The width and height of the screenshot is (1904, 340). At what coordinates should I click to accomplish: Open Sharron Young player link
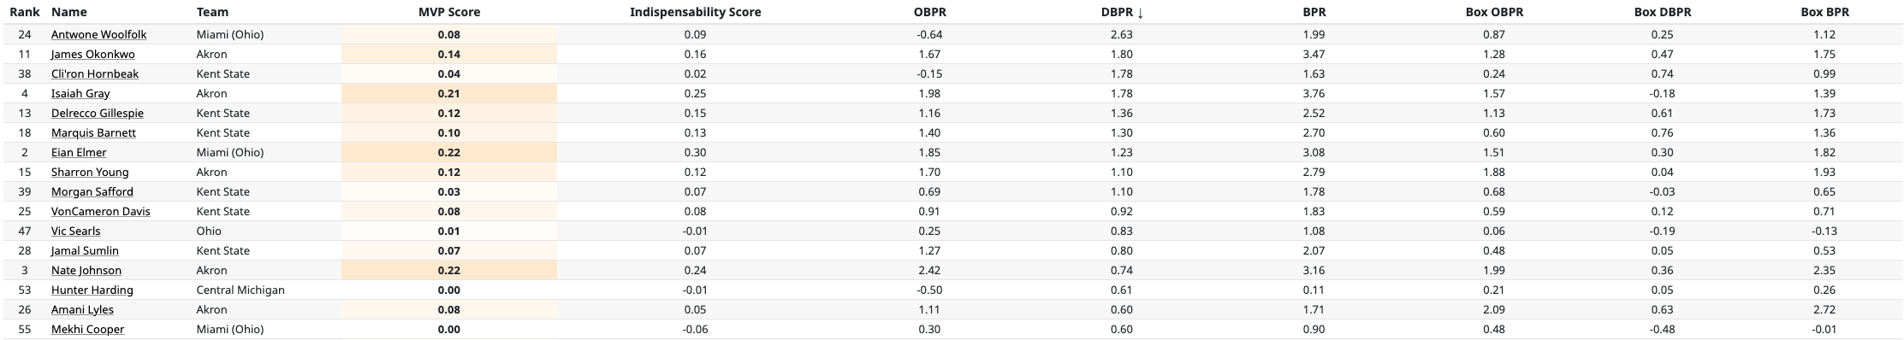point(90,173)
